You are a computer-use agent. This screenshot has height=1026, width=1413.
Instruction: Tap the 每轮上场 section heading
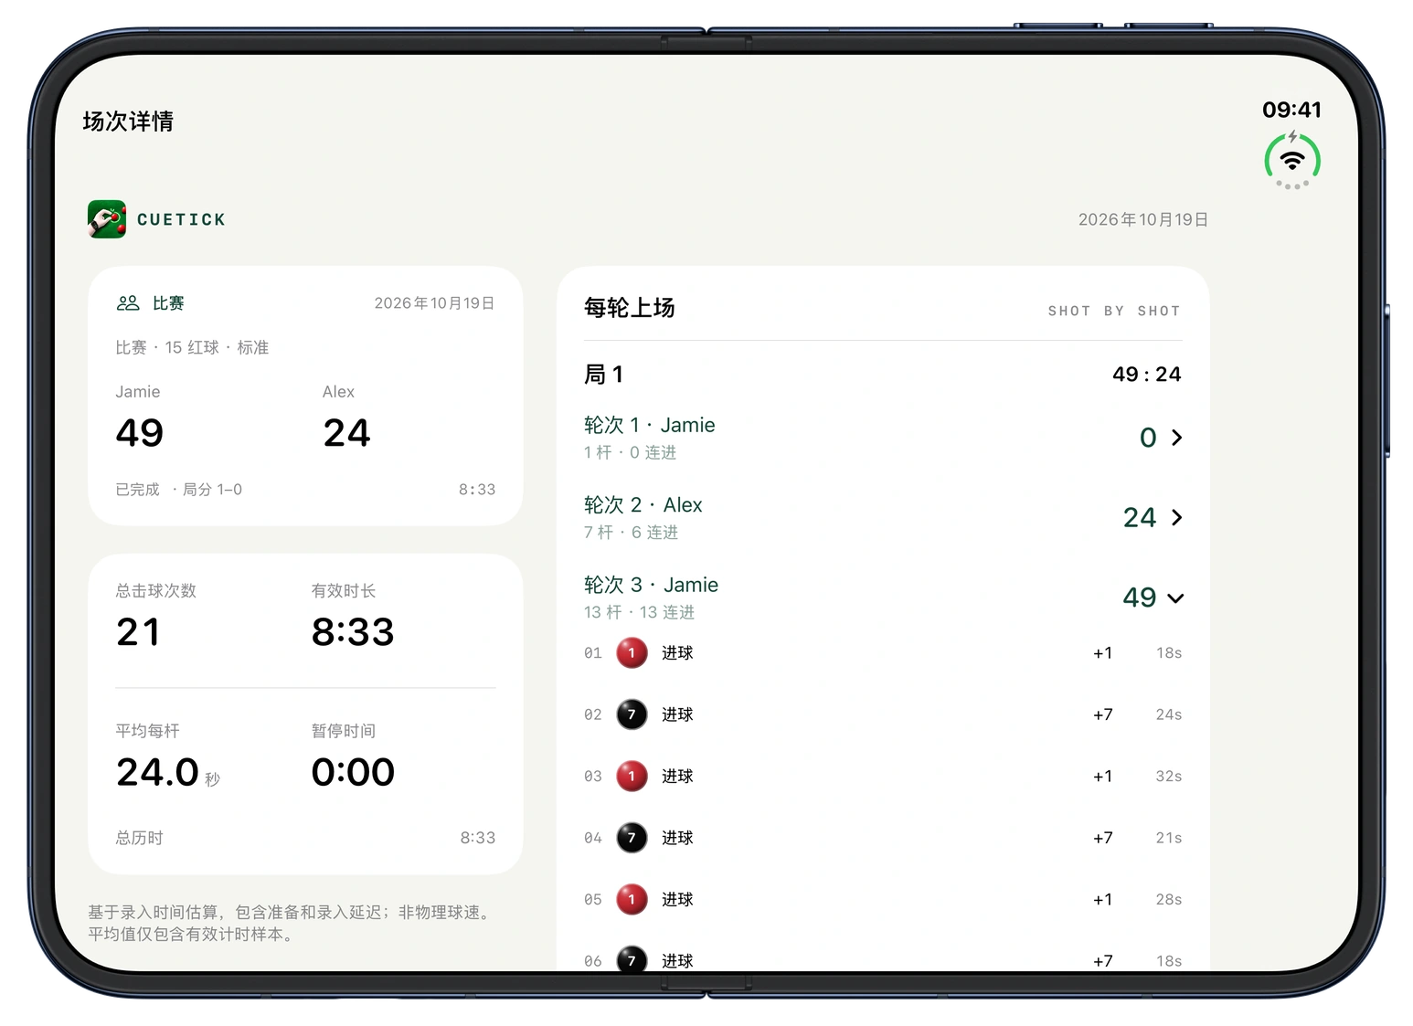pos(630,308)
